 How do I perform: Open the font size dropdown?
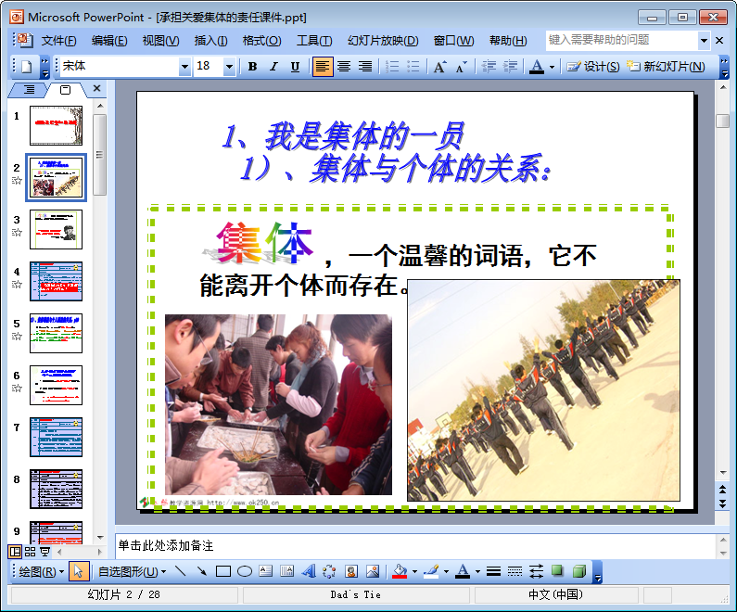[x=229, y=67]
